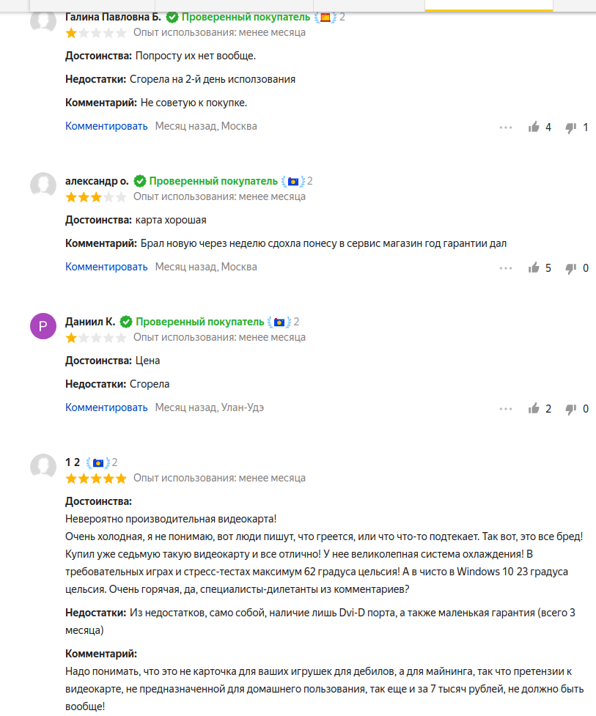Downvote Даниил К.'s review
This screenshot has width=596, height=716.
click(x=570, y=409)
